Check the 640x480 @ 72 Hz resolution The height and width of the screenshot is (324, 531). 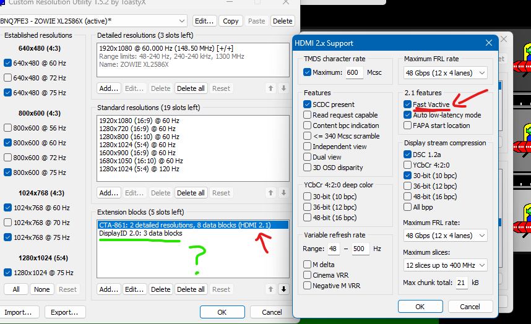pos(8,78)
